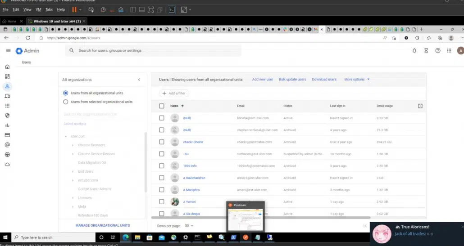Open the VMware File menu

click(5, 9)
